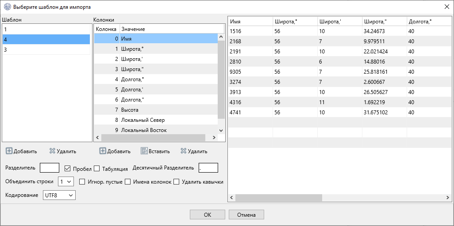Select preview cell 9.979511
Viewport: 454px width, 226px height.
(385, 41)
